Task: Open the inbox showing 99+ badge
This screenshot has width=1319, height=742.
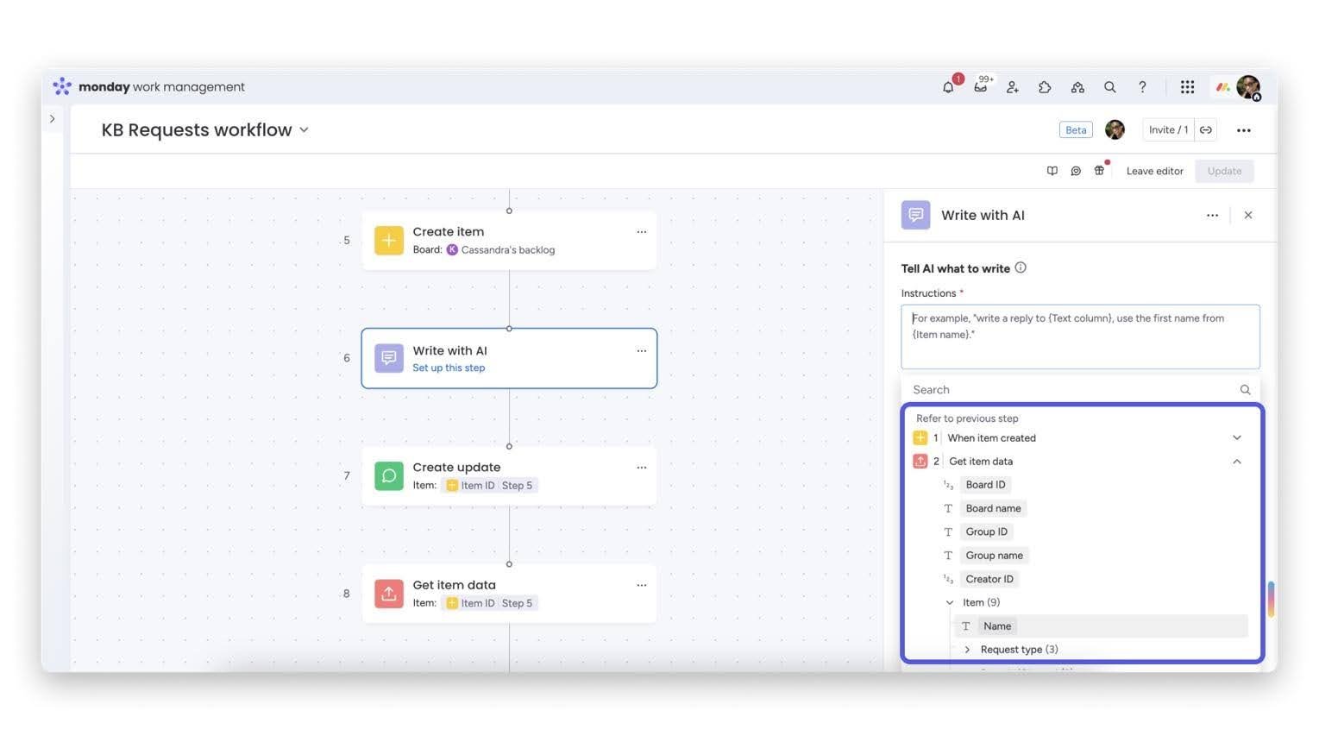Action: [x=981, y=87]
